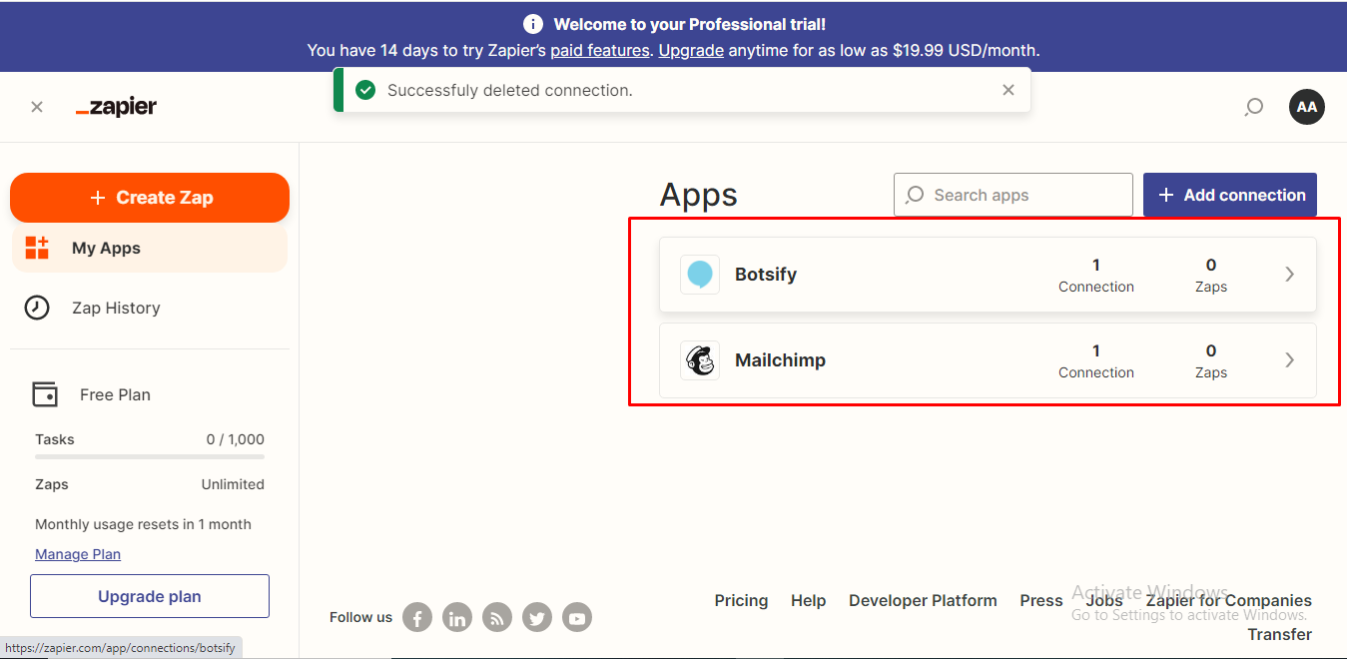Viewport: 1347px width, 659px height.
Task: Click the Apps page heading
Action: click(x=699, y=195)
